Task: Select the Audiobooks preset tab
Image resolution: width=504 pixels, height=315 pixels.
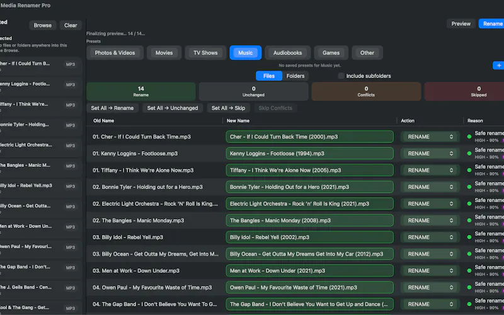Action: 287,53
